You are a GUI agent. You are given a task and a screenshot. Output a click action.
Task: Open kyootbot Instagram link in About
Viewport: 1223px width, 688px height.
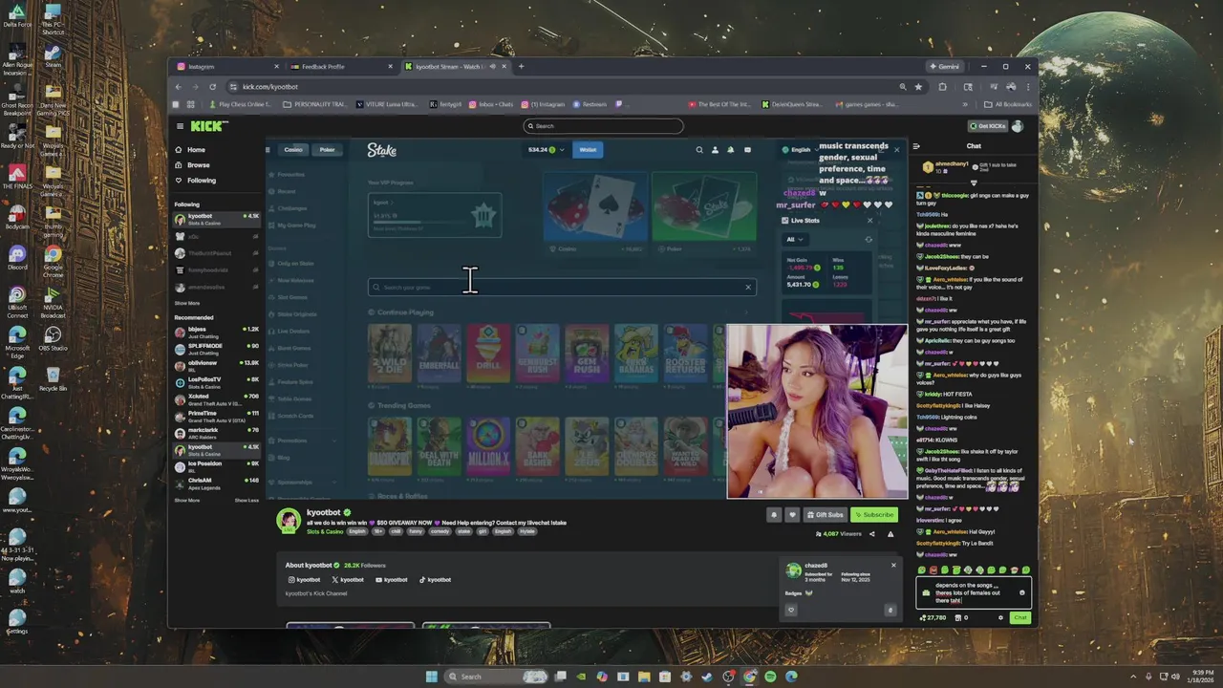[304, 580]
